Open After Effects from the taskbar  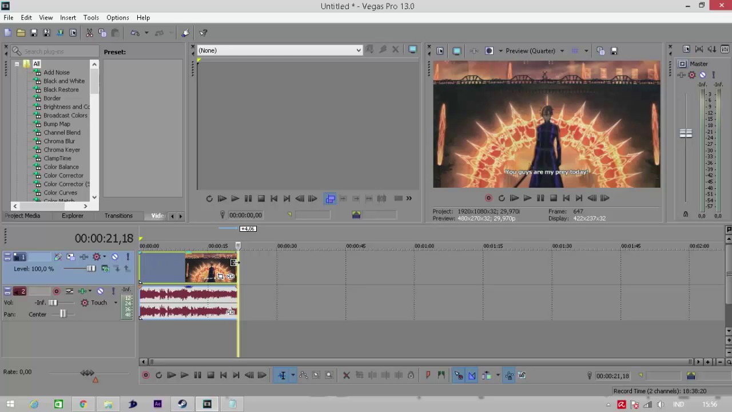point(157,404)
